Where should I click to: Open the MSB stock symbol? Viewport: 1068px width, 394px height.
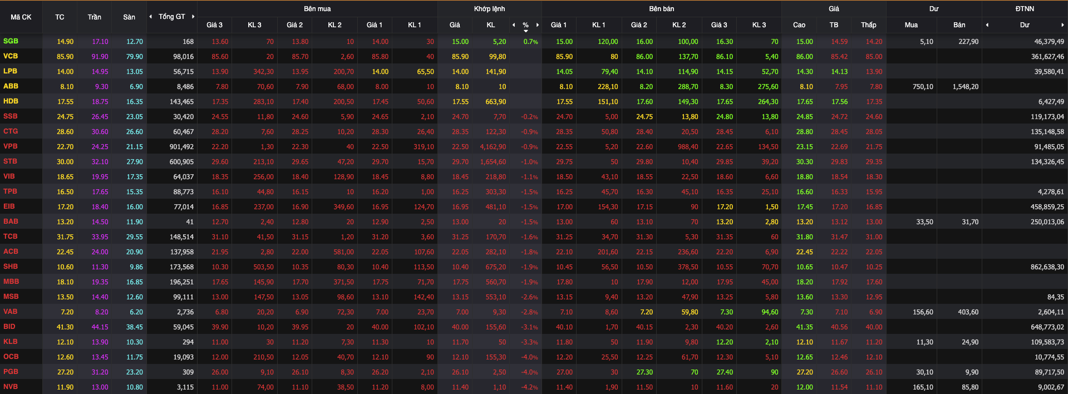point(11,297)
